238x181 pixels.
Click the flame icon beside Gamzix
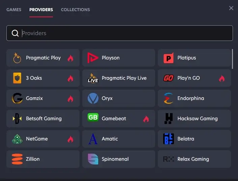pos(70,99)
